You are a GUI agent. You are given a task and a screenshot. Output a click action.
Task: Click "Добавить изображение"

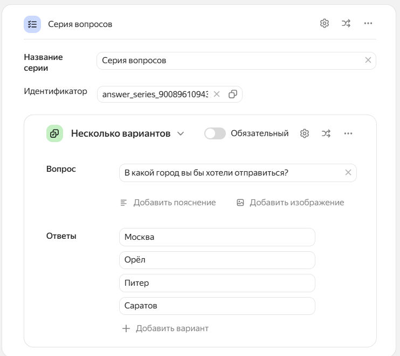291,203
